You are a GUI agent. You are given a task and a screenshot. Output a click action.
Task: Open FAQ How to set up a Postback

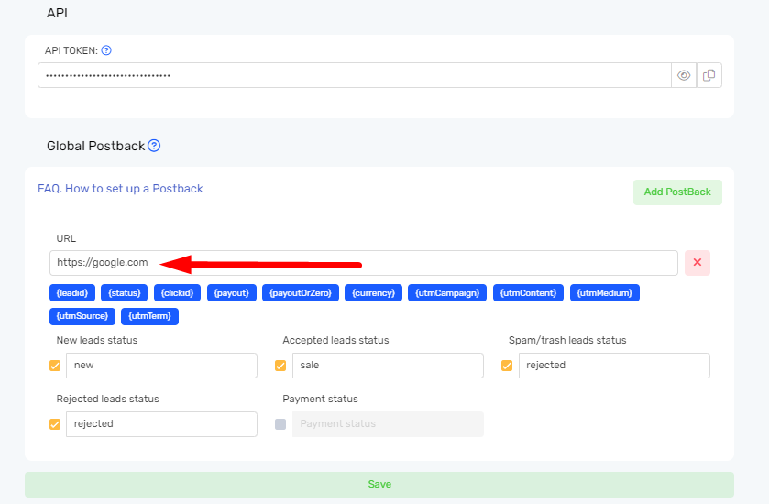[x=120, y=189]
